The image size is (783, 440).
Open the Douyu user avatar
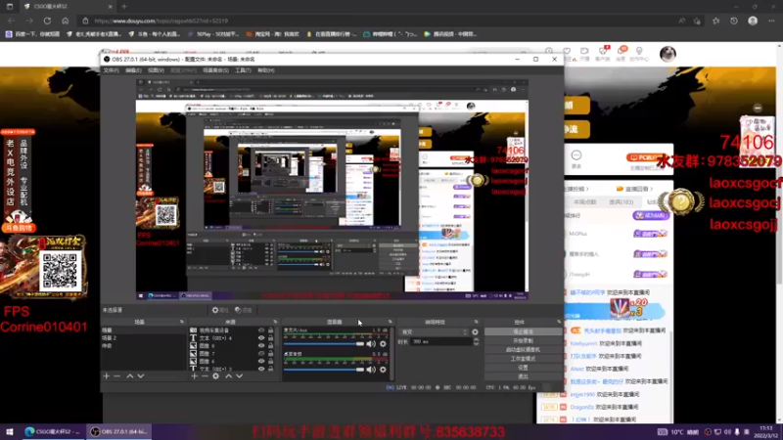click(668, 54)
